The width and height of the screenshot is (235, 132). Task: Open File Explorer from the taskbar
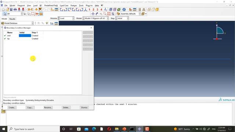(117, 129)
